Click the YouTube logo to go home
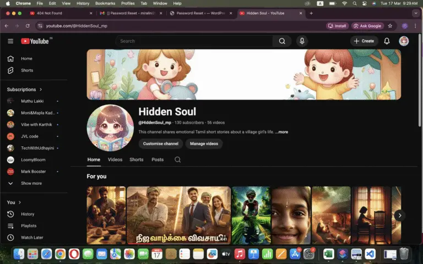 (35, 41)
